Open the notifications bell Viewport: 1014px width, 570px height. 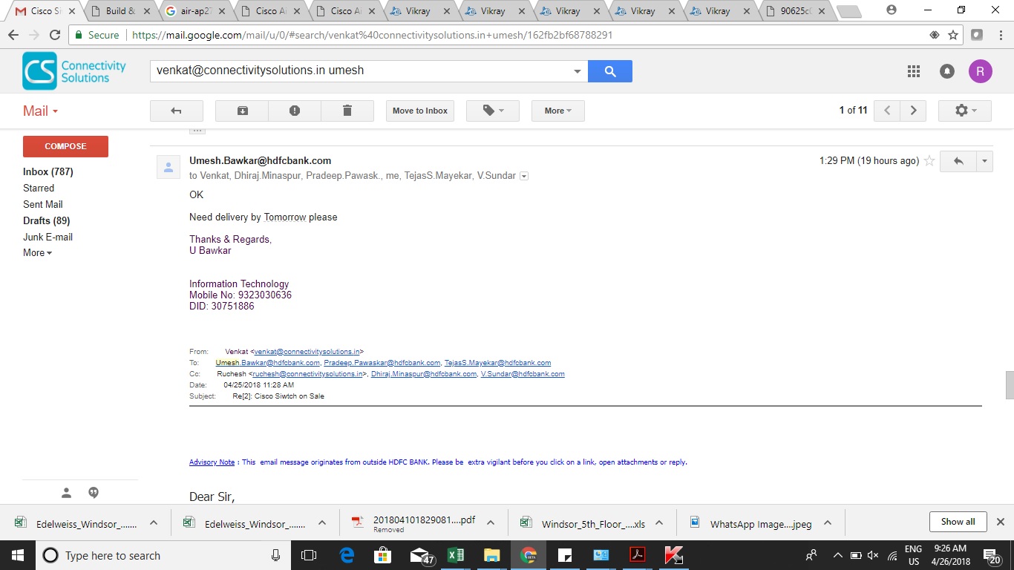(947, 71)
